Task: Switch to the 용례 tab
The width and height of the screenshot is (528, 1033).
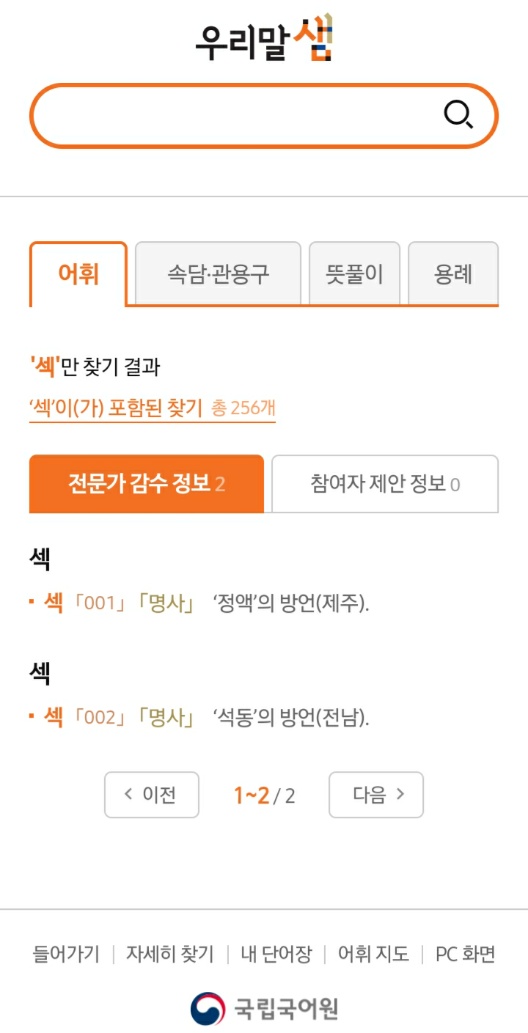Action: 453,274
